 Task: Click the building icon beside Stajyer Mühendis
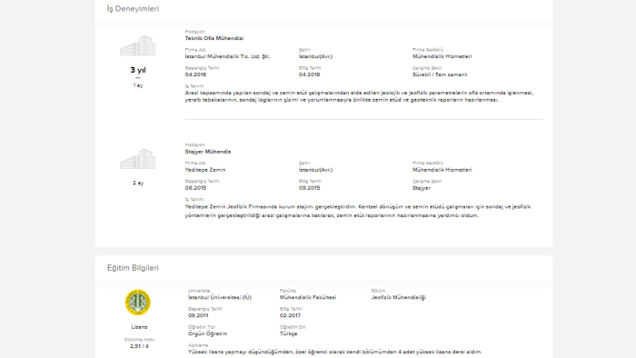(x=138, y=159)
